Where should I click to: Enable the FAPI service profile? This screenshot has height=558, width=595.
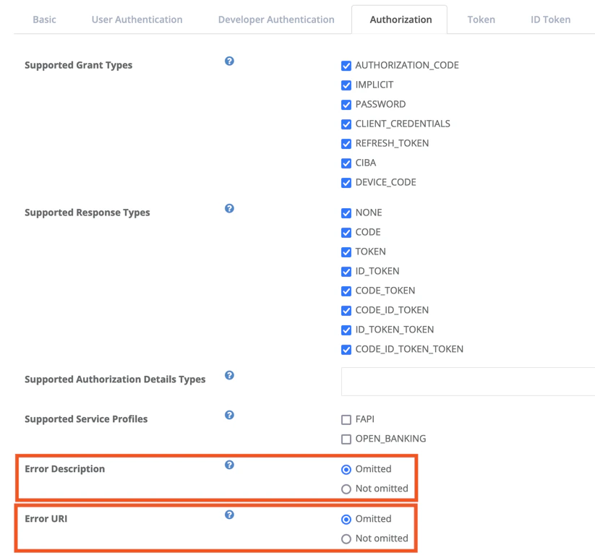(x=345, y=418)
